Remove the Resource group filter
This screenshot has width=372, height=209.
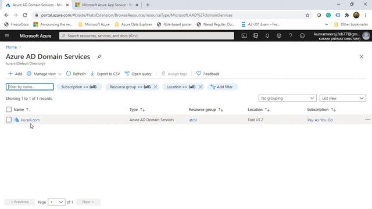tap(155, 87)
